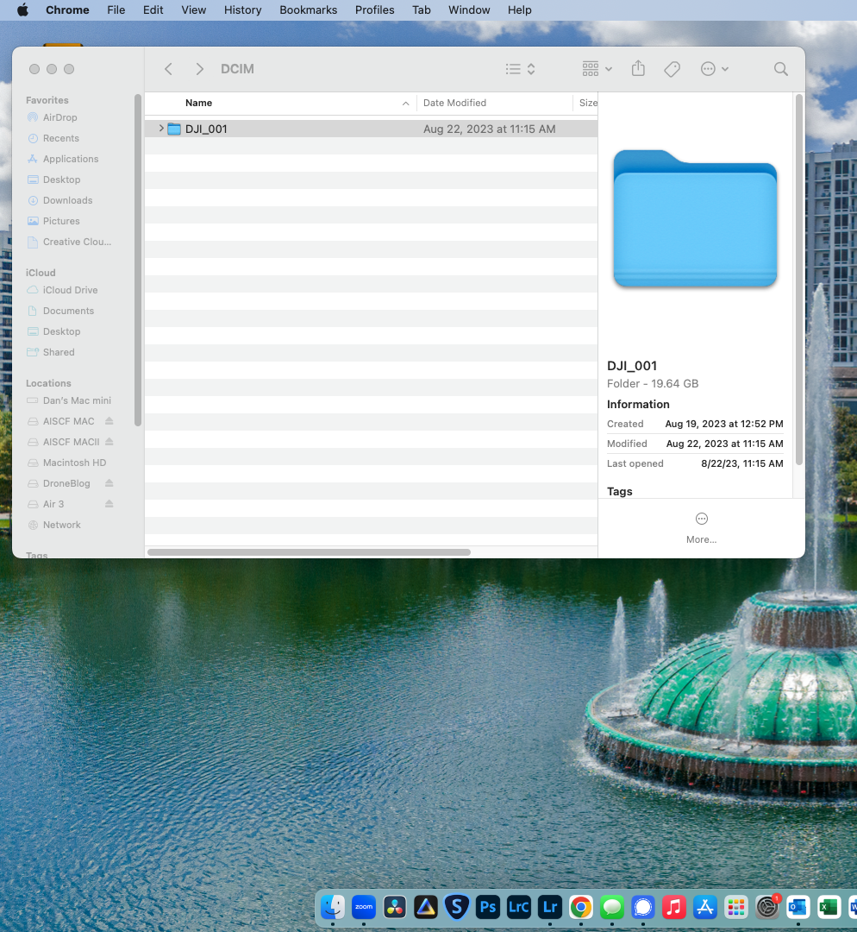Click the horizontal scrollbar below the file list

click(309, 552)
